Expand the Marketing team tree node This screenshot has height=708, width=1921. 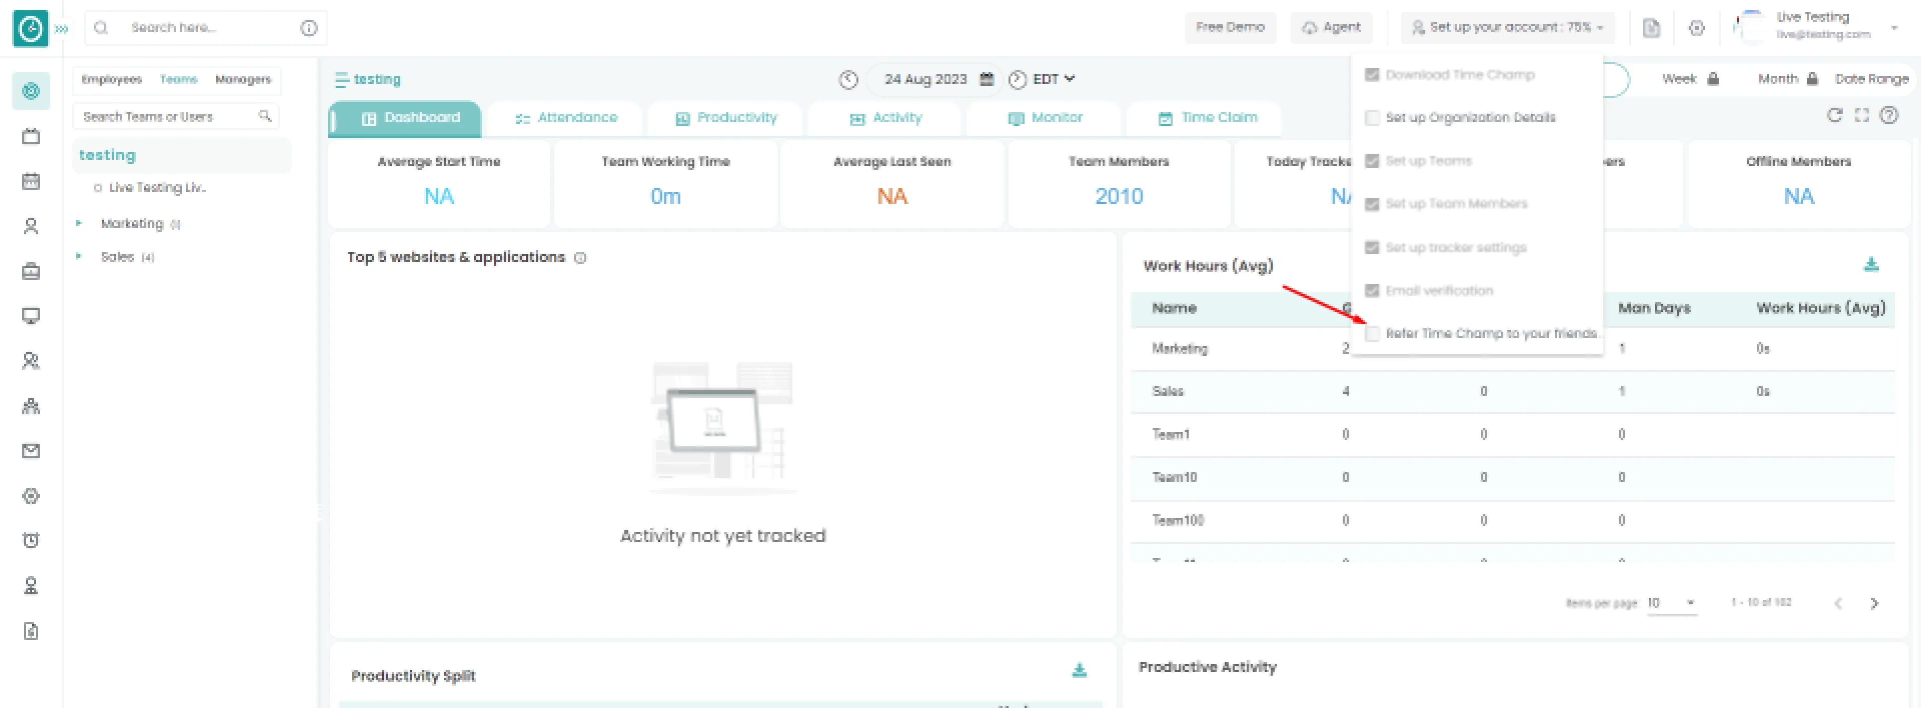click(x=79, y=223)
